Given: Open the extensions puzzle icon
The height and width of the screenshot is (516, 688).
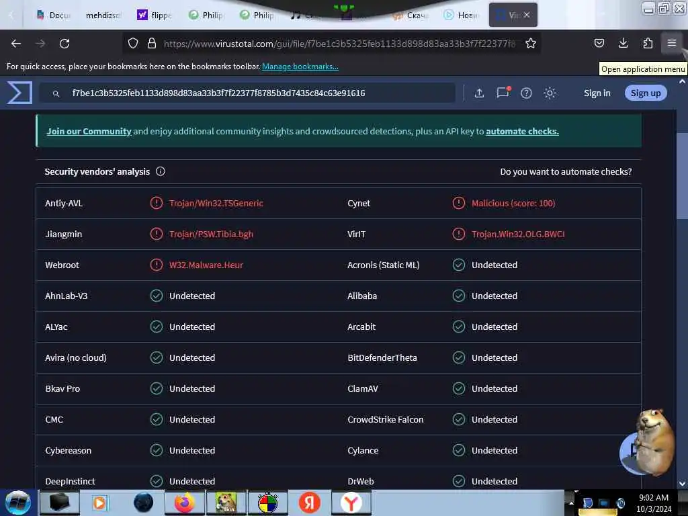Looking at the screenshot, I should 648,43.
